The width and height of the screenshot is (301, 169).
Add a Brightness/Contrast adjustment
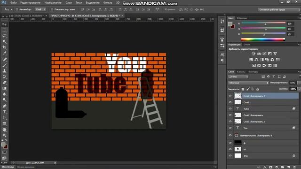click(253, 54)
